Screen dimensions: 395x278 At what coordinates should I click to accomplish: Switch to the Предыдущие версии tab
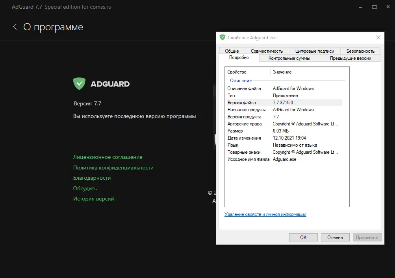[350, 58]
